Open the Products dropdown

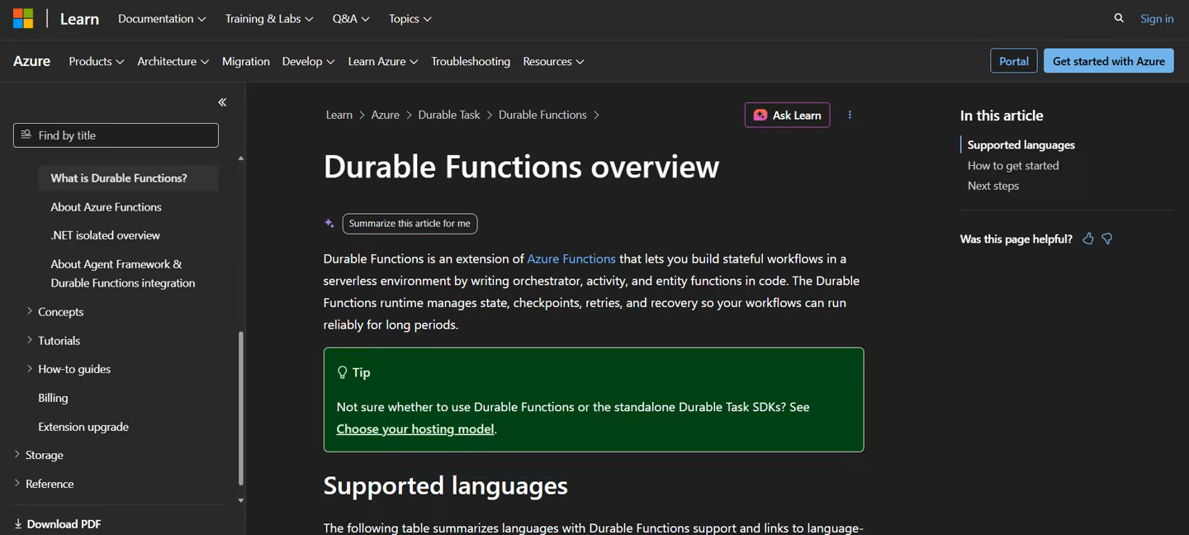pyautogui.click(x=97, y=61)
